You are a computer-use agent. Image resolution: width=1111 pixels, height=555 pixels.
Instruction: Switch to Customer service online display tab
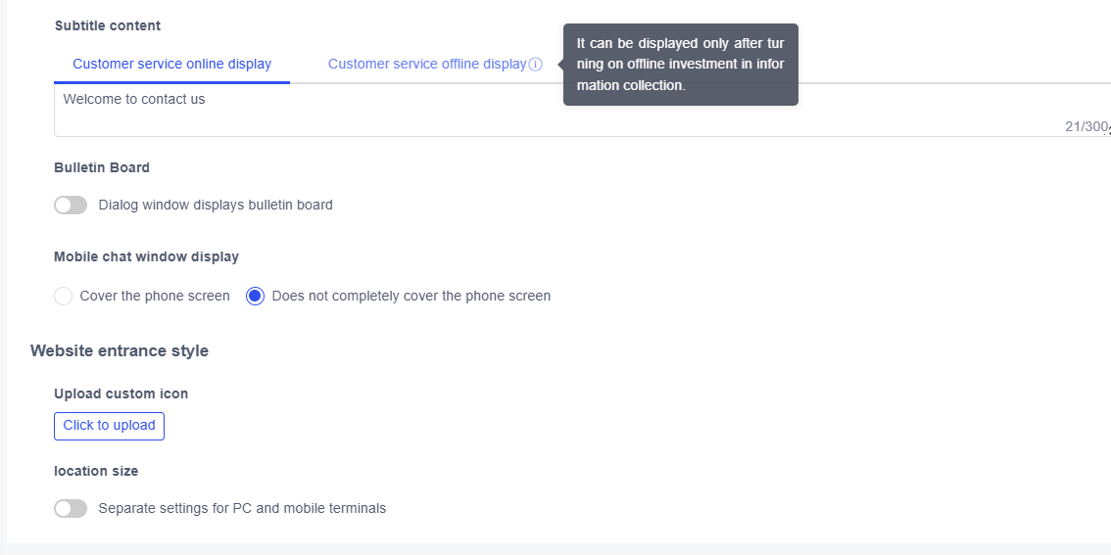point(171,65)
